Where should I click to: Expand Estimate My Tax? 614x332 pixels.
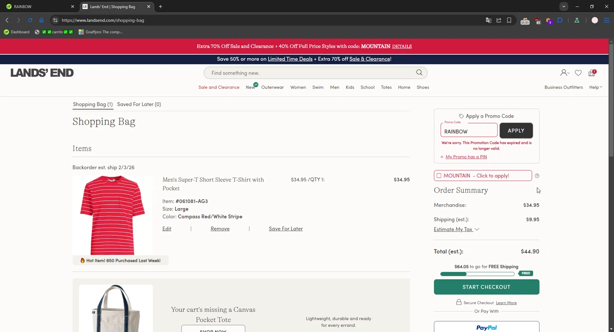(x=456, y=229)
